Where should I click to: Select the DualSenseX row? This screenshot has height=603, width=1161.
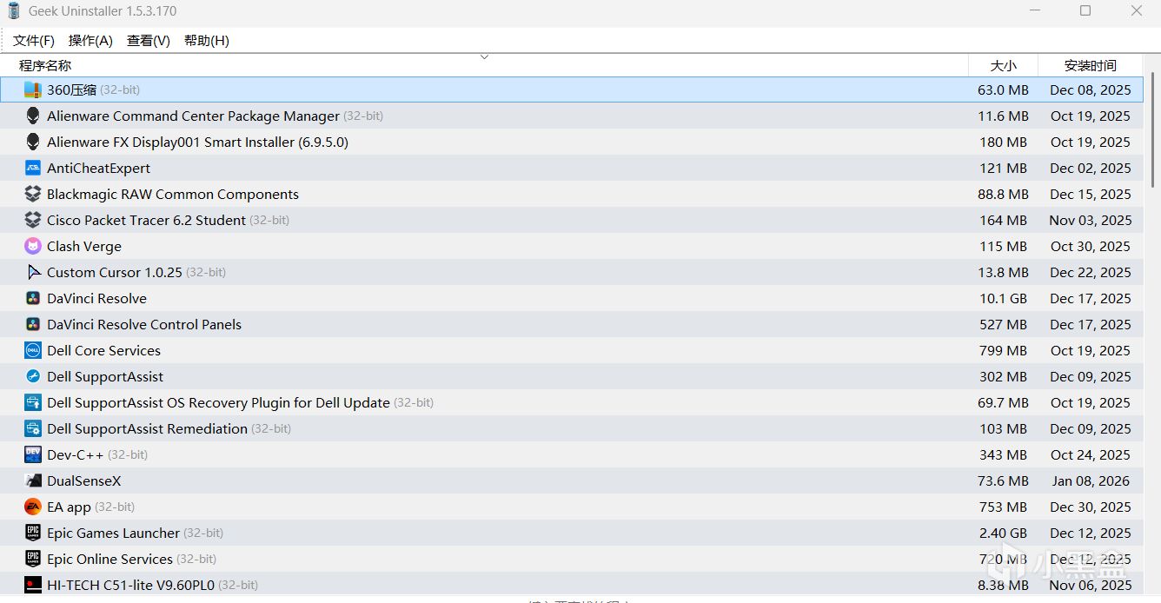tap(572, 480)
